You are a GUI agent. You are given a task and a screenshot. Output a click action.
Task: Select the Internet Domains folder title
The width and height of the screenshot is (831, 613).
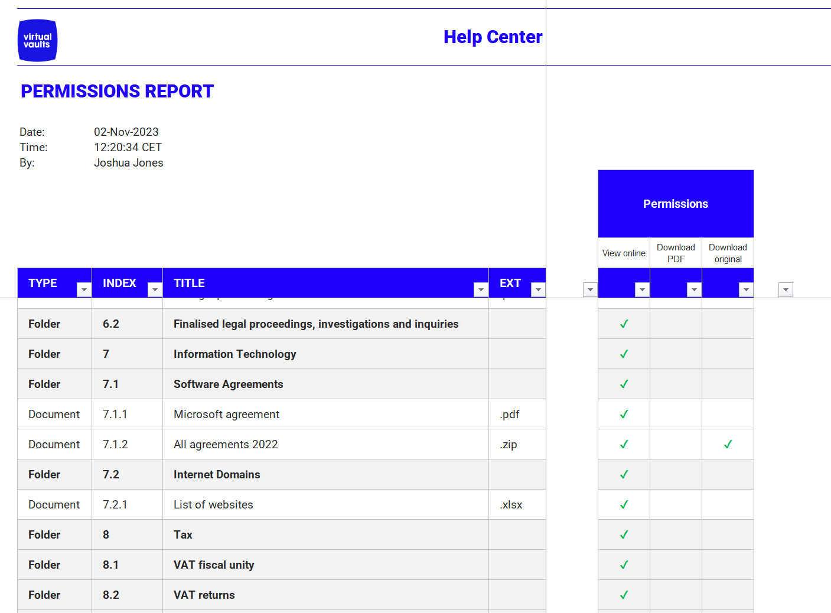[x=217, y=475]
